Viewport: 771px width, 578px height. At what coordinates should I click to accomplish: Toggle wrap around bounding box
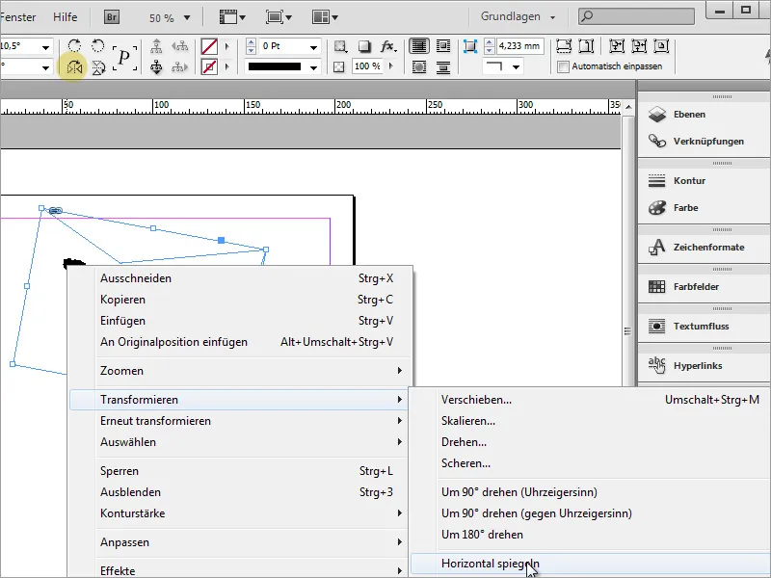pyautogui.click(x=443, y=46)
